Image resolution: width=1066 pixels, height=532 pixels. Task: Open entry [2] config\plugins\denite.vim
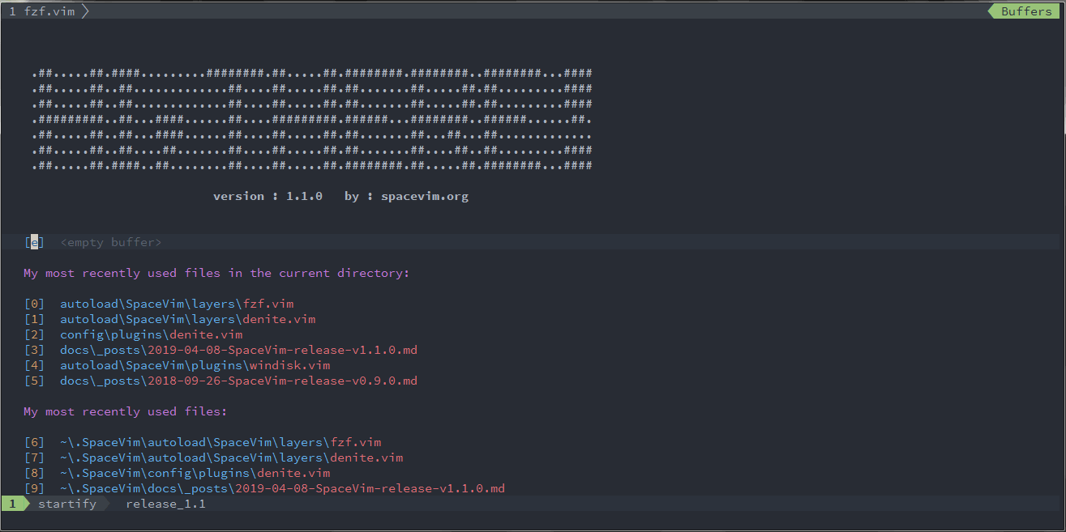click(x=133, y=334)
